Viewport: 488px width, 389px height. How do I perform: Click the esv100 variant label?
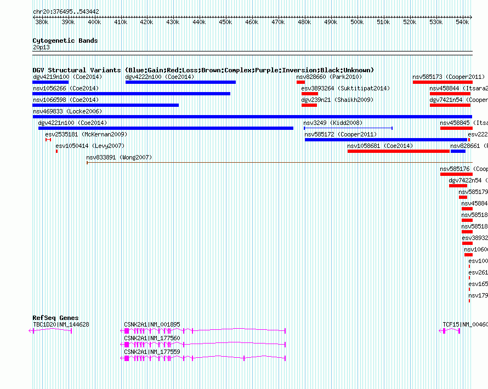(x=478, y=261)
